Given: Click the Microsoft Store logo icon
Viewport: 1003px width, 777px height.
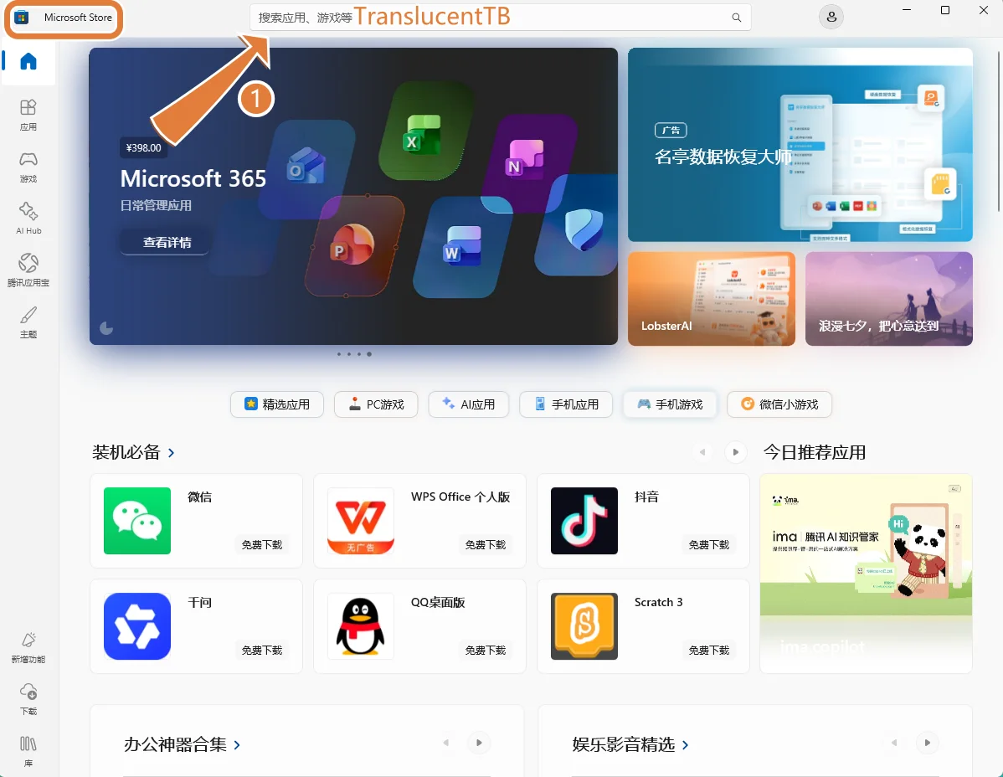Looking at the screenshot, I should tap(22, 18).
